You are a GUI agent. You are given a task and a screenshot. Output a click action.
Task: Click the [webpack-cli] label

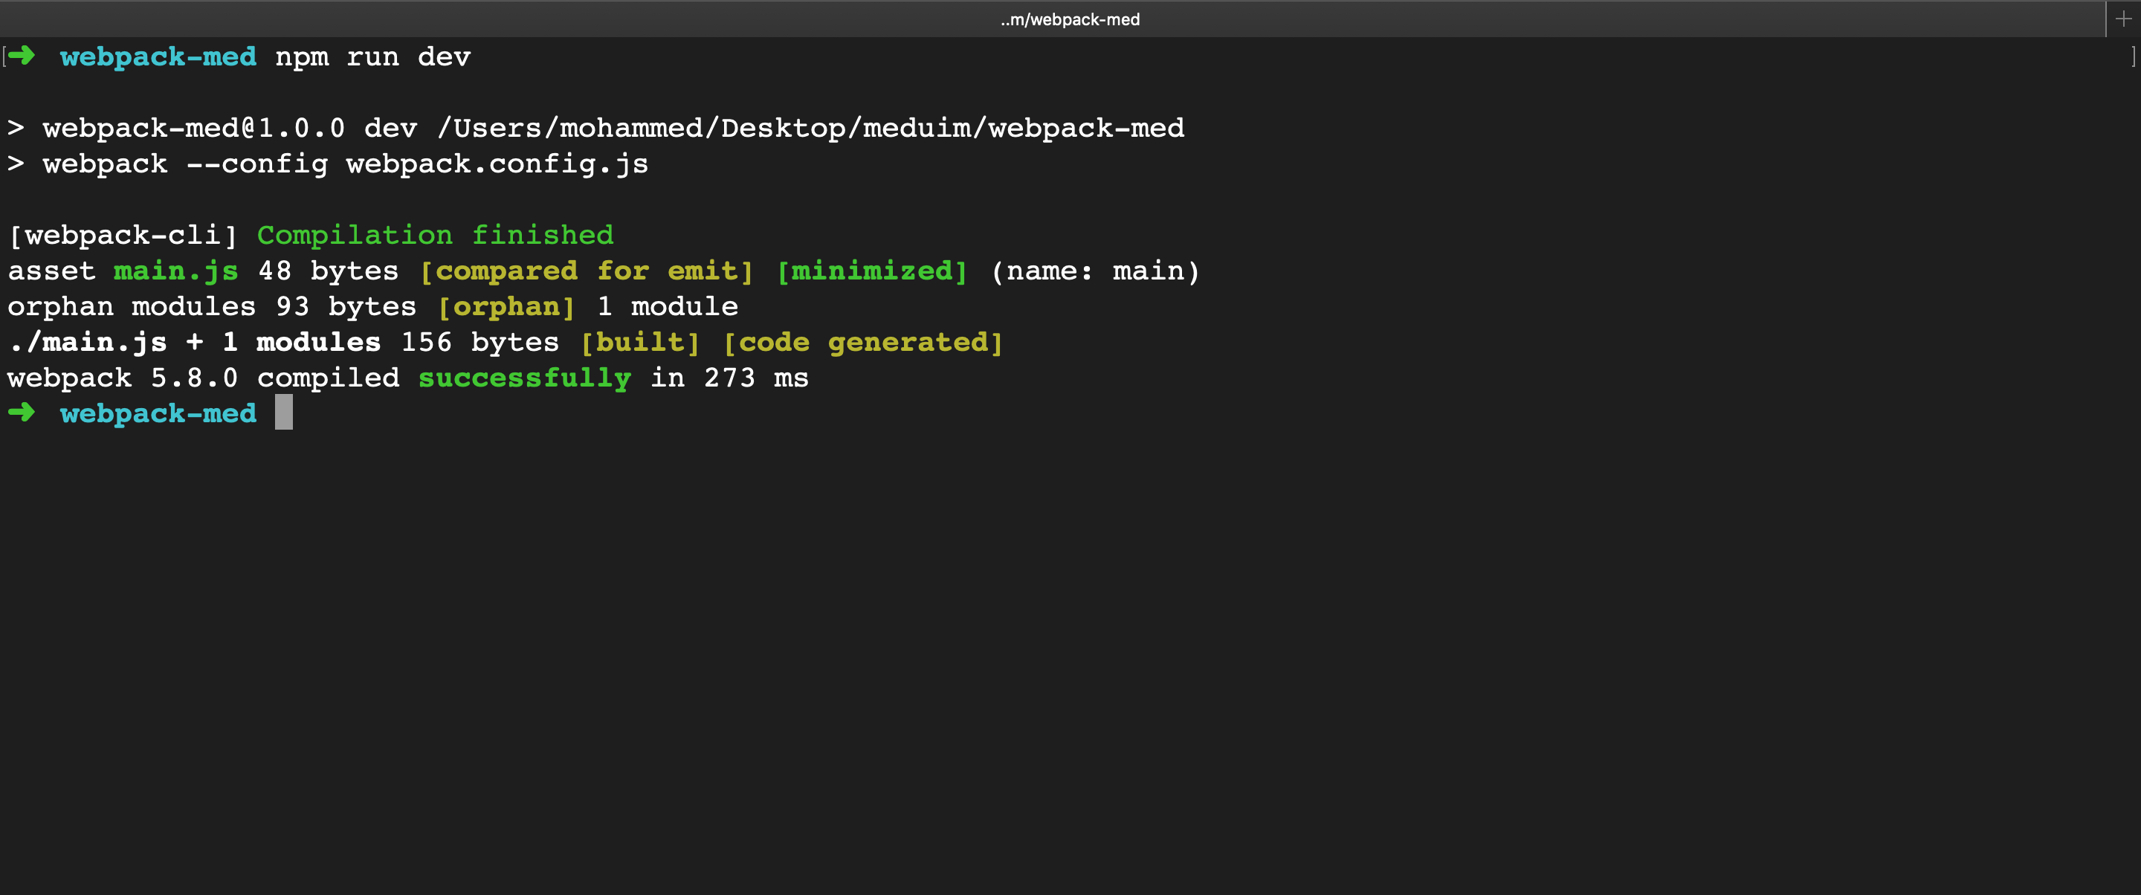pos(121,235)
